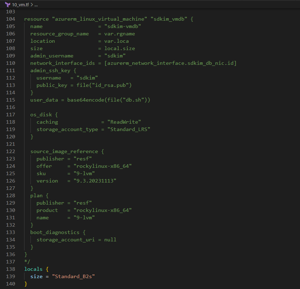Click the product attribute on line 130
The image size is (300, 289).
coord(47,210)
